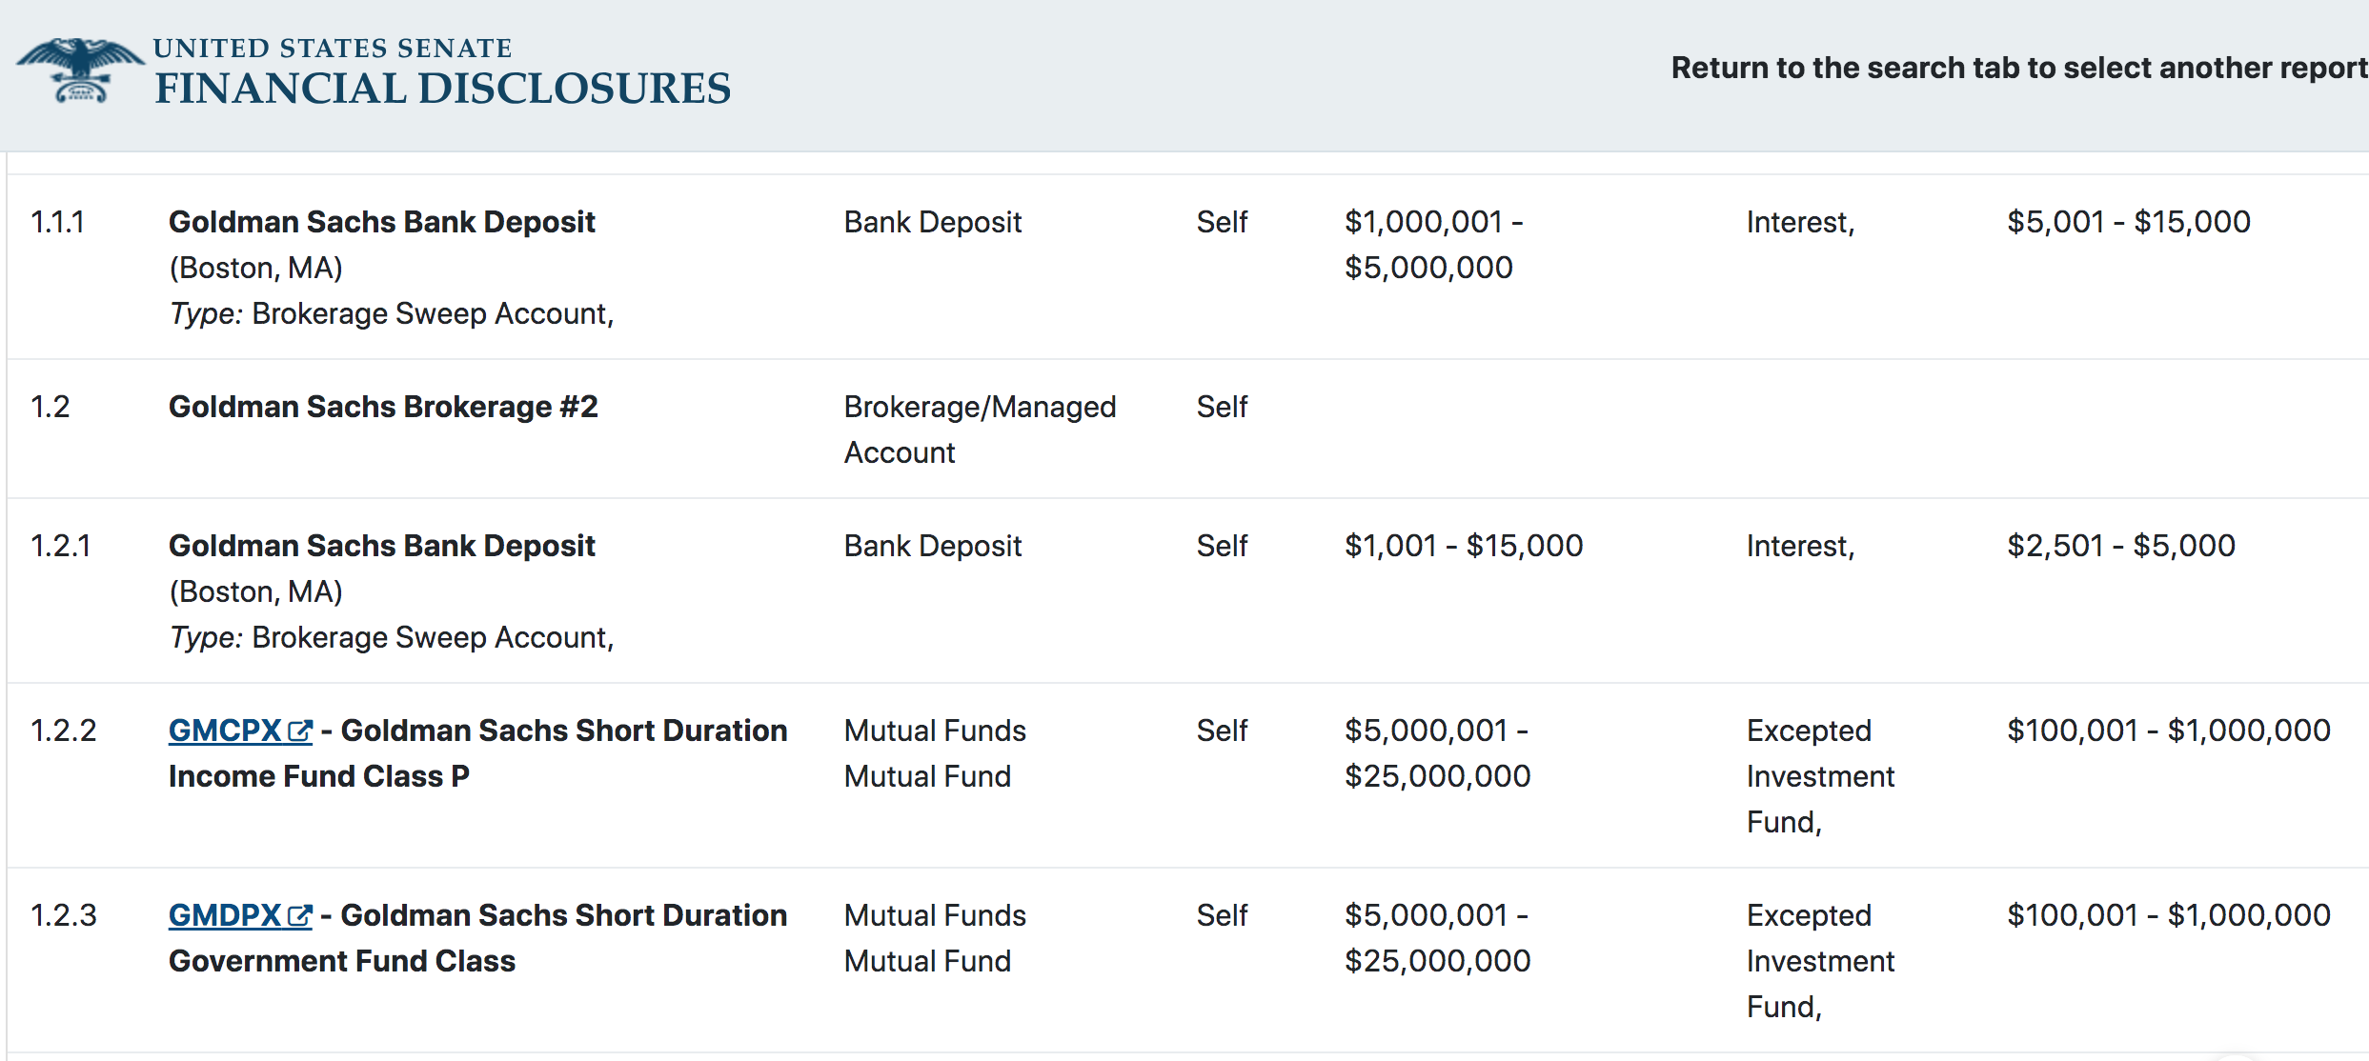
Task: Select the Bank Deposit cell in row 1.2.1
Action: 932,545
